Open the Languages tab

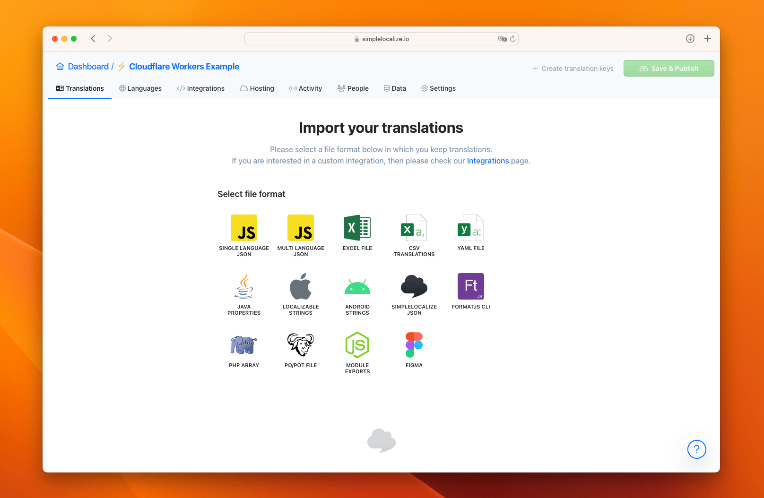pos(140,88)
